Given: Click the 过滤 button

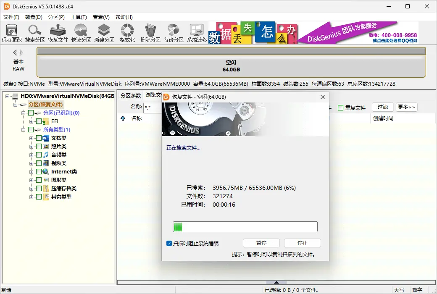Looking at the screenshot, I should [383, 107].
